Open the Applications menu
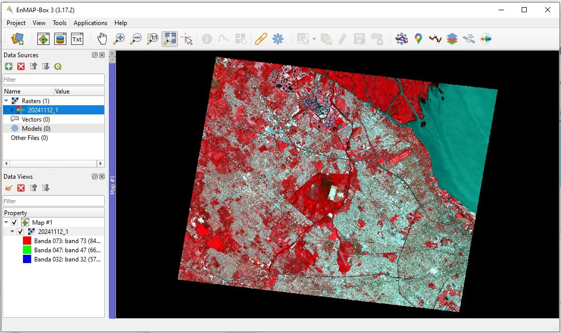The width and height of the screenshot is (561, 333). pos(90,23)
